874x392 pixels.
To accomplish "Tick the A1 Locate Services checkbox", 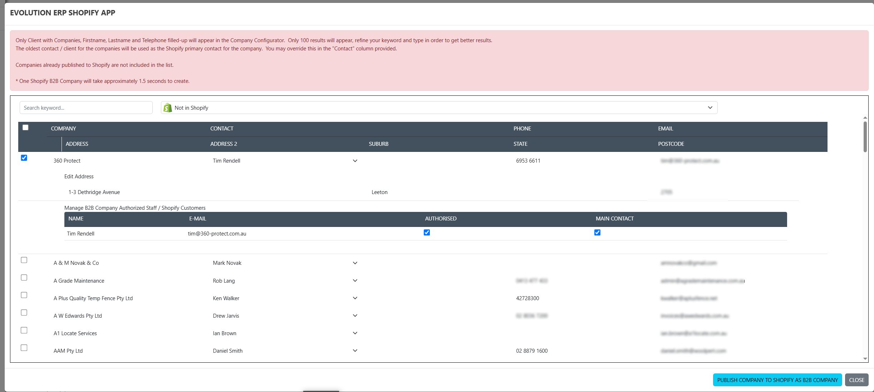I will click(24, 330).
